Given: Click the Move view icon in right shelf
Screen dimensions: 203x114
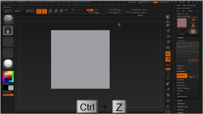Looking at the screenshot, I should (x=168, y=84).
